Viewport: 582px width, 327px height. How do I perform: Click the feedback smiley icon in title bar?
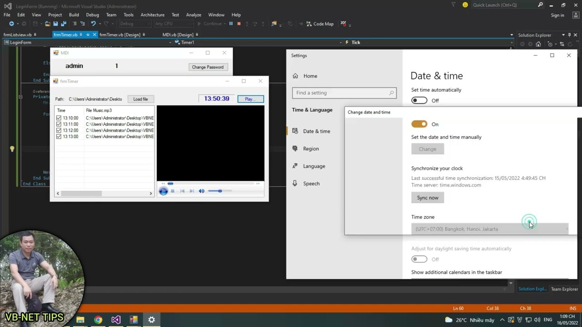pos(465,5)
